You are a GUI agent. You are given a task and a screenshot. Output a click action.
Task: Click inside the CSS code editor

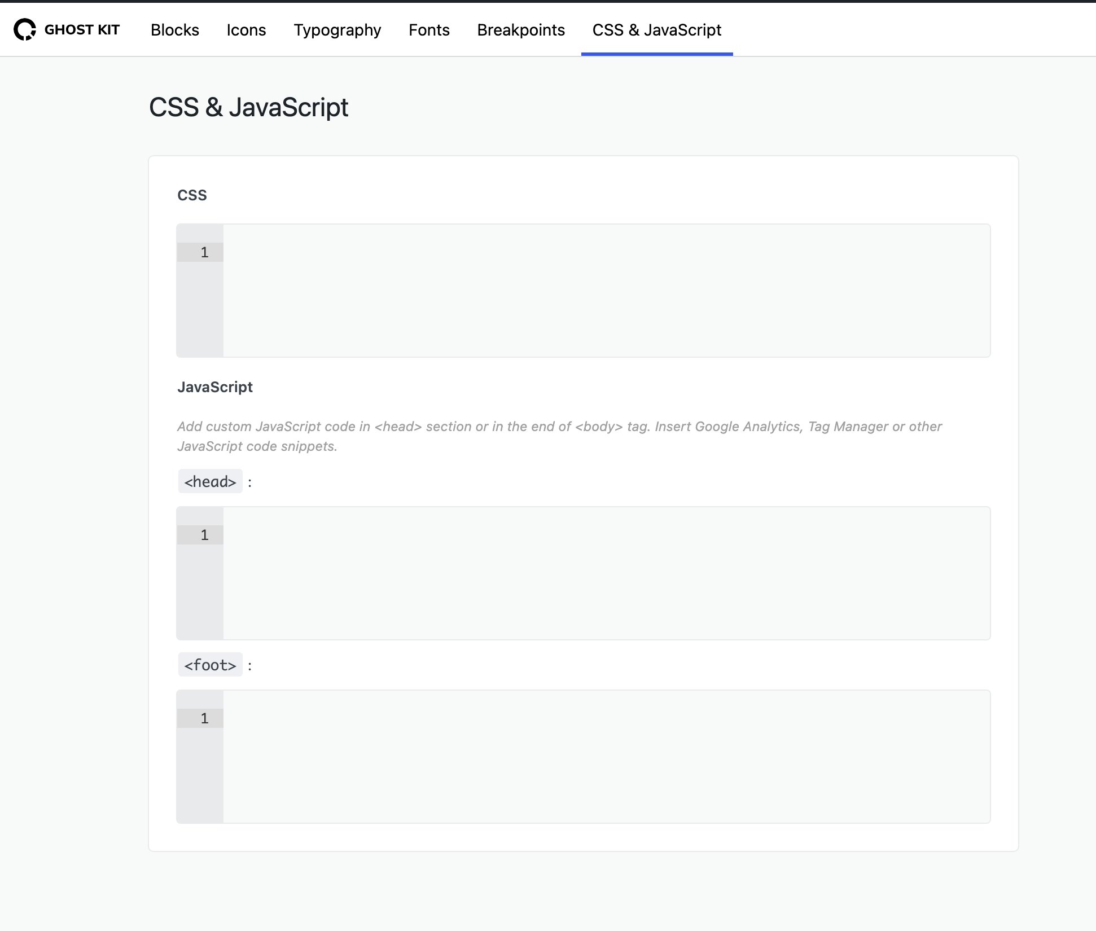pos(564,288)
